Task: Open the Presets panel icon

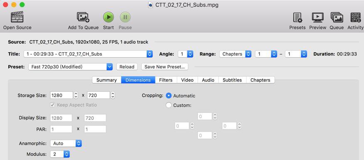Action: pyautogui.click(x=298, y=17)
